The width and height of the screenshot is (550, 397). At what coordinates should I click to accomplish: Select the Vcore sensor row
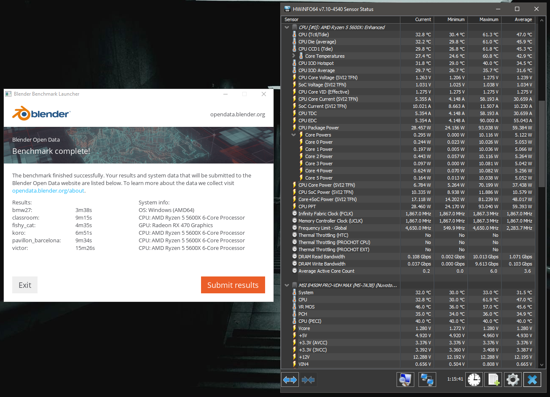coord(408,328)
